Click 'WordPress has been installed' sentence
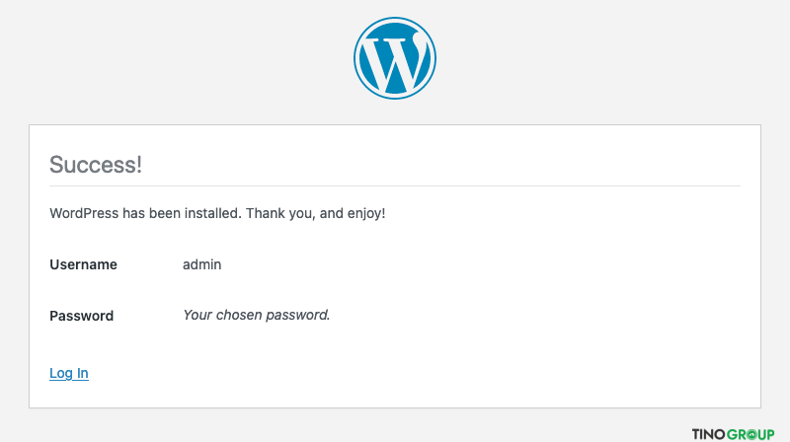The height and width of the screenshot is (442, 790). [145, 213]
